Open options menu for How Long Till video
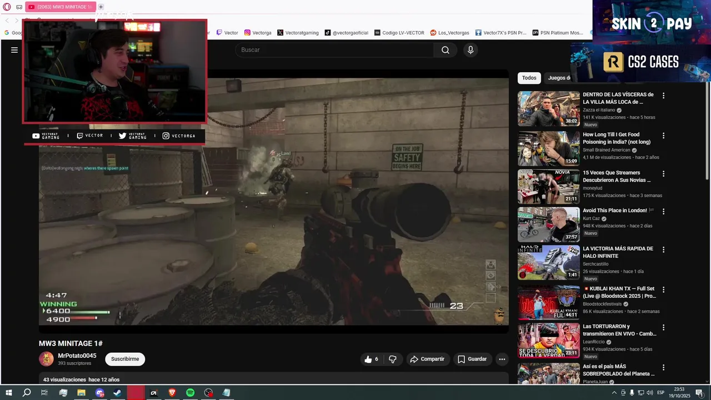Image resolution: width=711 pixels, height=400 pixels. pyautogui.click(x=663, y=136)
